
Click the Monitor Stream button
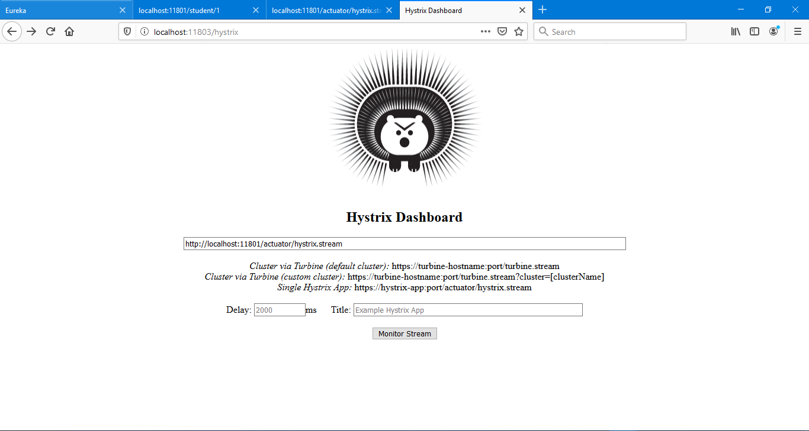coord(404,333)
